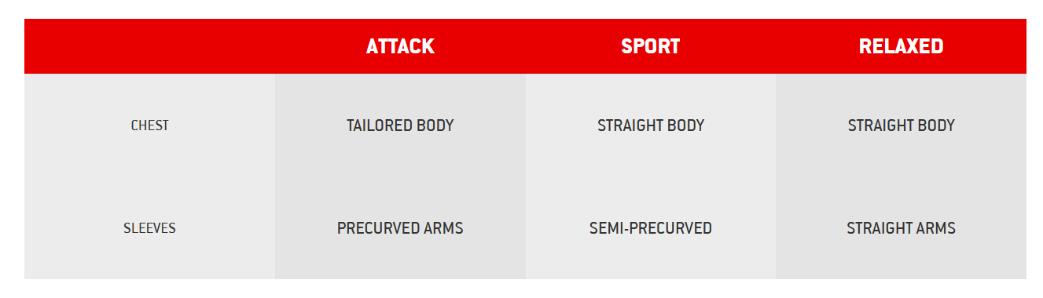Click the empty red header cell above CHEST

pos(149,46)
